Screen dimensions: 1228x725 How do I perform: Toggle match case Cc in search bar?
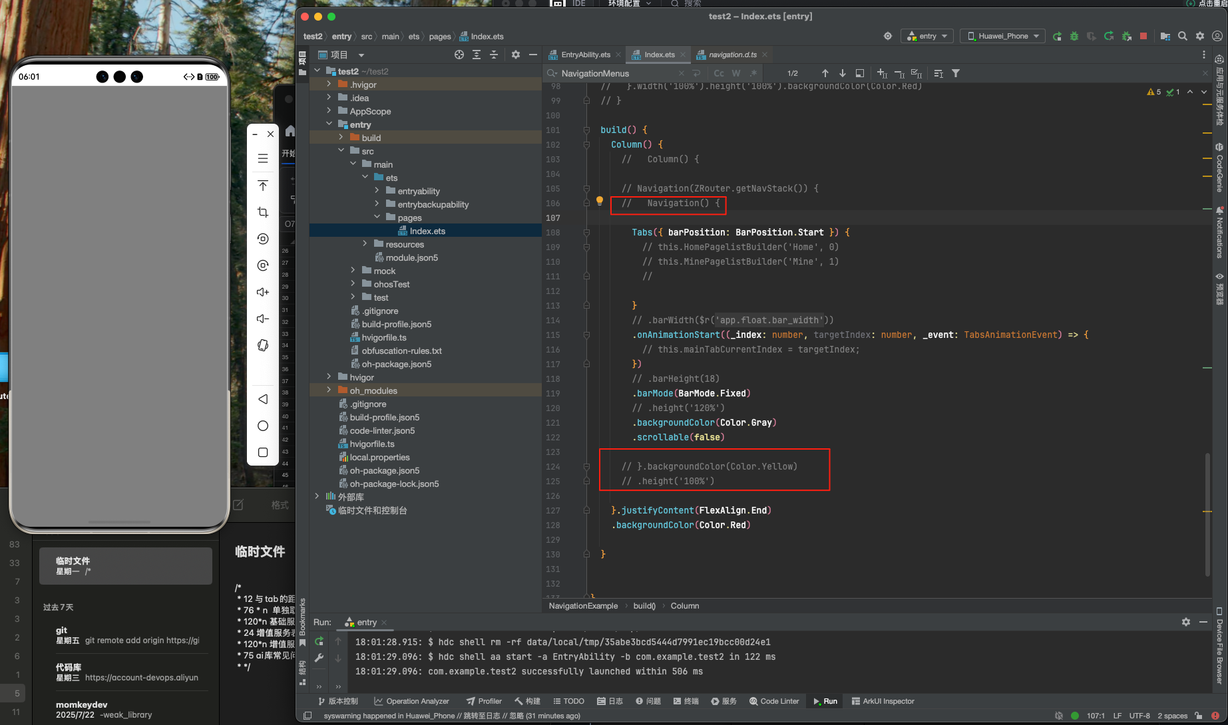click(719, 73)
